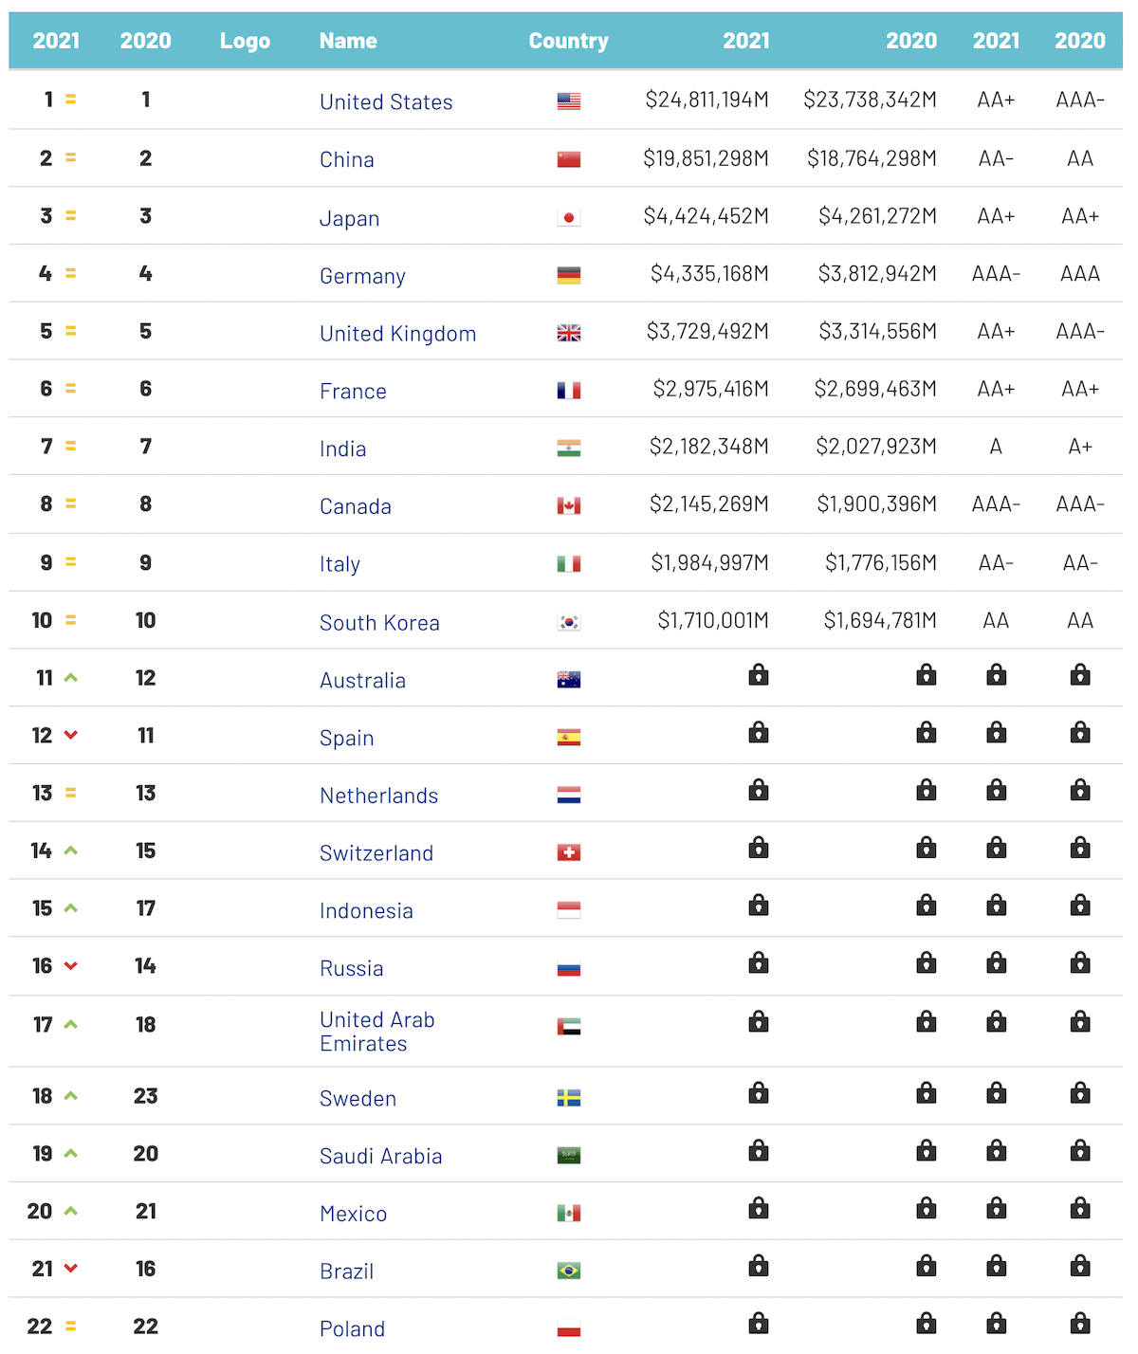
Task: Open the Germany country link
Action: point(362,276)
